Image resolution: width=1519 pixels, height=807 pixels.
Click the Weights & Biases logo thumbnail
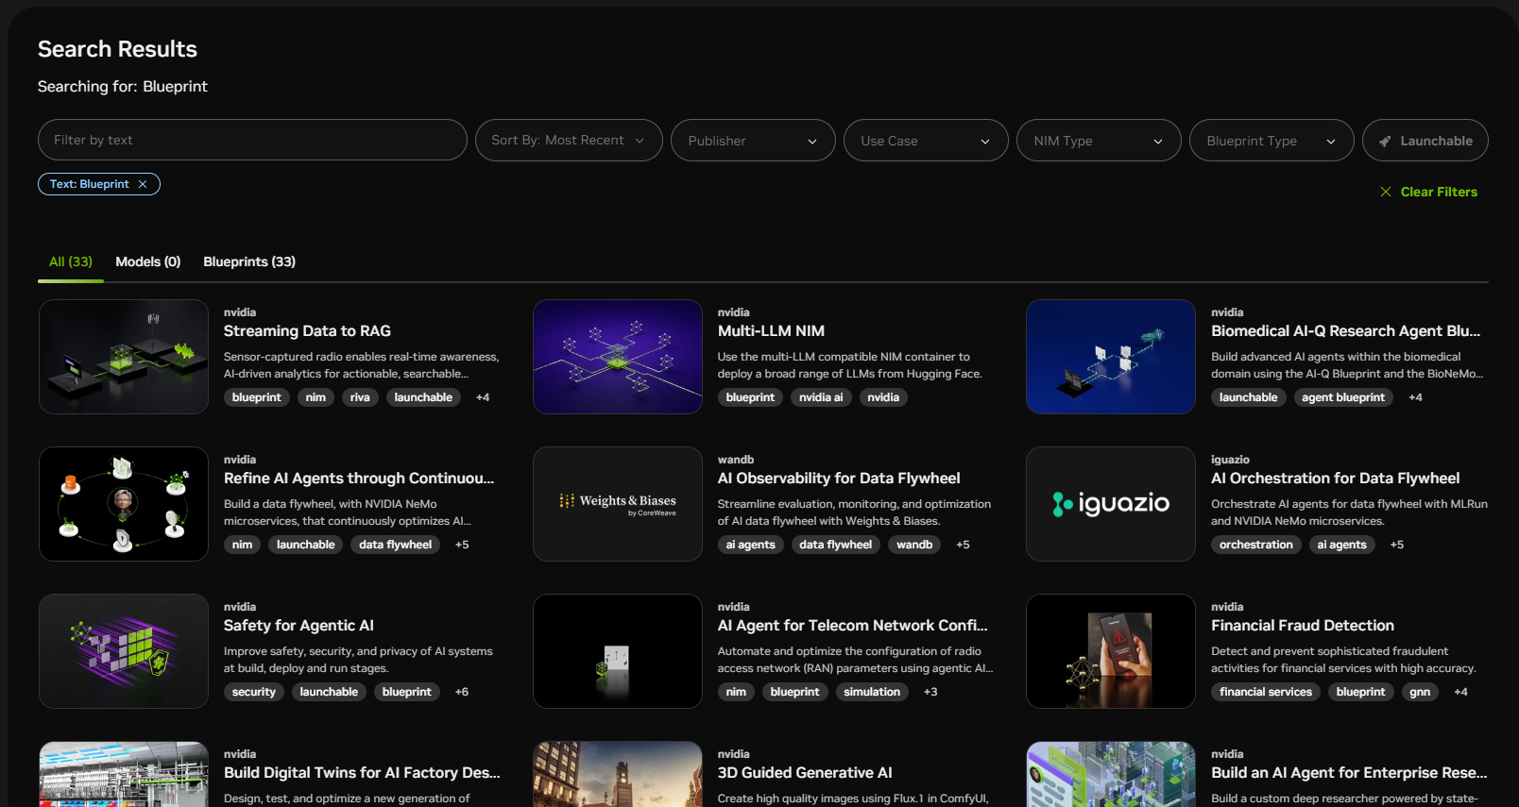(x=618, y=504)
